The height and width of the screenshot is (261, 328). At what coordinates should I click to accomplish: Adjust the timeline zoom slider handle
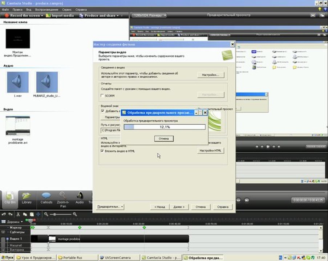54,215
